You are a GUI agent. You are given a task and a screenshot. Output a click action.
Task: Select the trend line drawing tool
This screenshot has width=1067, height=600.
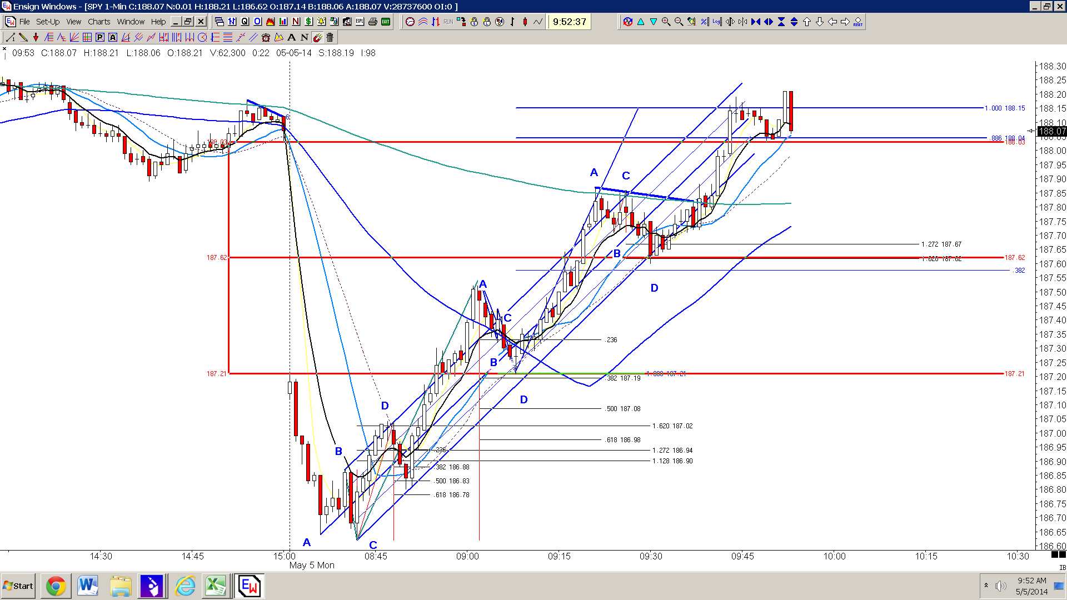(11, 37)
